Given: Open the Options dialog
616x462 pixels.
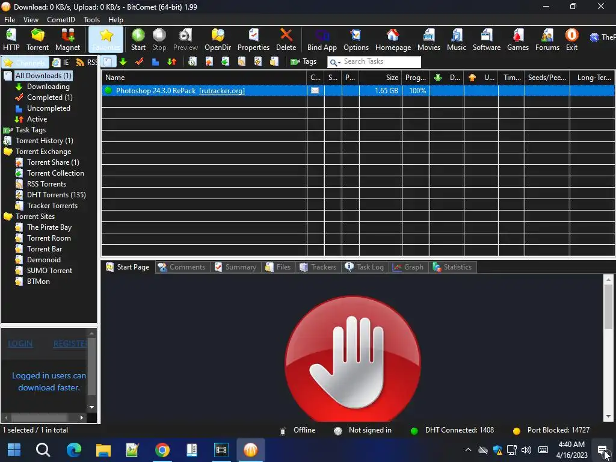Looking at the screenshot, I should click(356, 40).
